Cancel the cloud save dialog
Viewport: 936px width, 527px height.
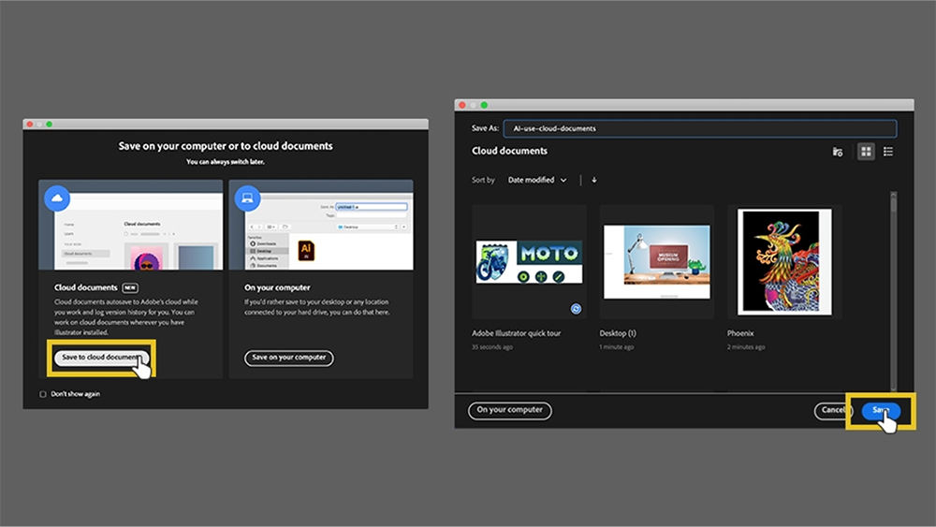point(832,410)
